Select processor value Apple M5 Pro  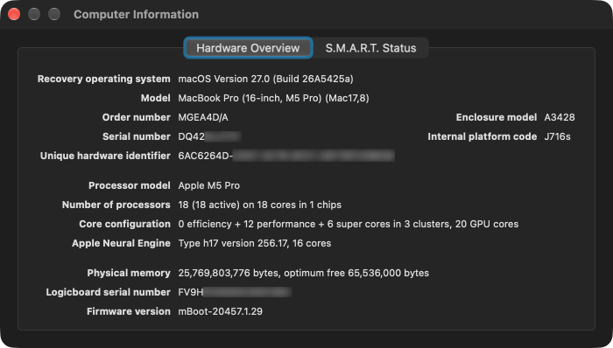tap(208, 185)
